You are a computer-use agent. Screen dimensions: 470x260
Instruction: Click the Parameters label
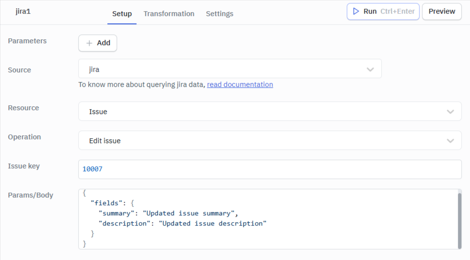point(27,41)
